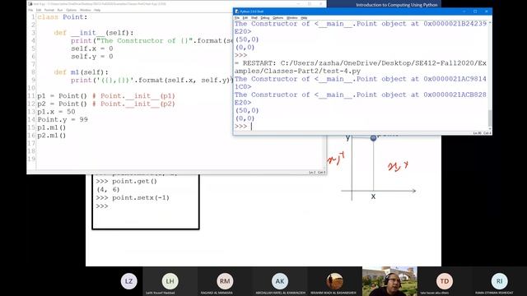Open Debug menu in Python Shell window
The width and height of the screenshot is (527, 296).
(x=265, y=18)
